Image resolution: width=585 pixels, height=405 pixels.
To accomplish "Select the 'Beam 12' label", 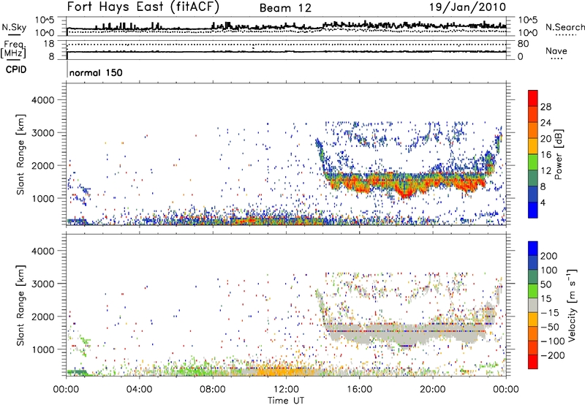I will pos(285,8).
